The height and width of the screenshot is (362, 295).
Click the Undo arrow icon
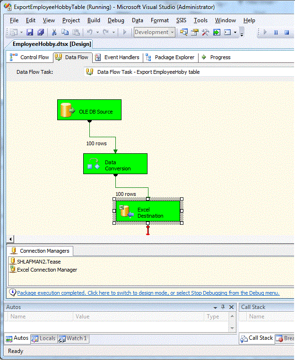(x=89, y=32)
